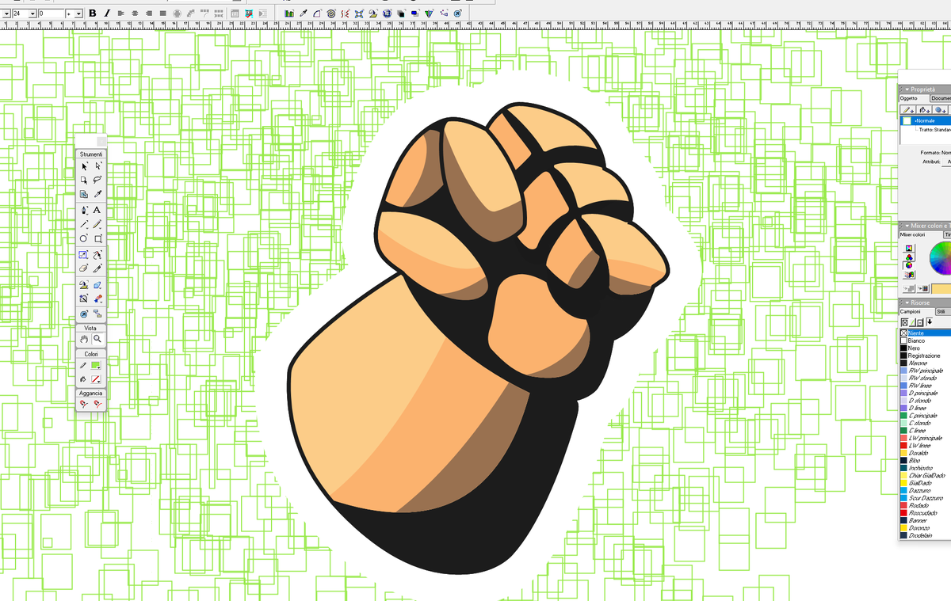Toggle first snap option under Aggancia

(84, 405)
